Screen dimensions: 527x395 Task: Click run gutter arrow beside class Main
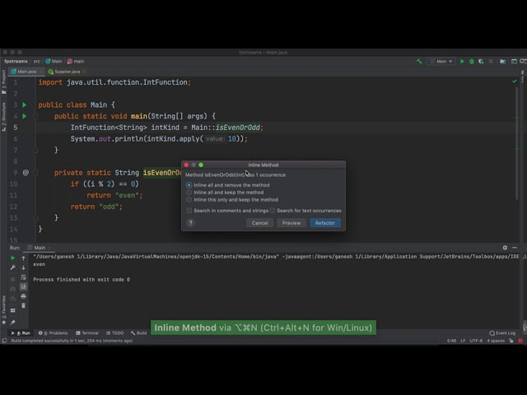pos(24,105)
